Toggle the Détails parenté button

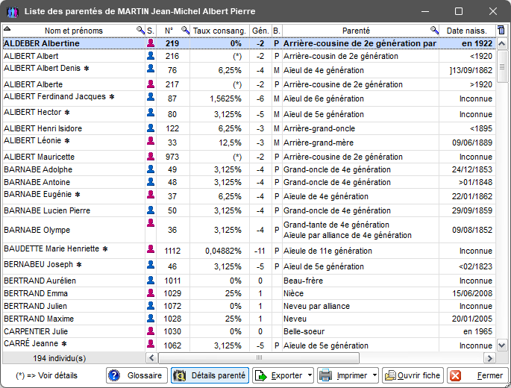point(210,375)
